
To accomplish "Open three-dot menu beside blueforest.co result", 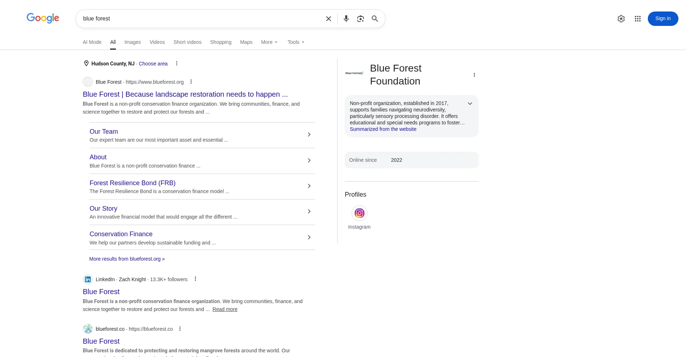I will (x=180, y=329).
